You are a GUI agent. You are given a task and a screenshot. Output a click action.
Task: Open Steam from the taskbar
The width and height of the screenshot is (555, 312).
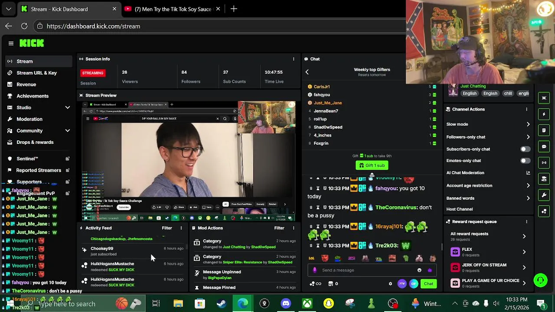221,303
